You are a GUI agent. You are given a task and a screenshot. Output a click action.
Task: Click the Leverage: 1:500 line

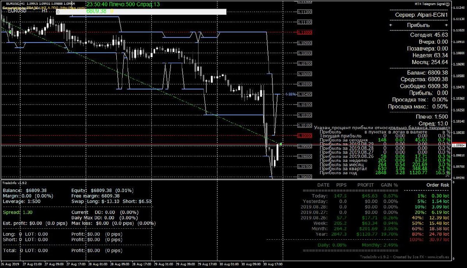click(21, 202)
